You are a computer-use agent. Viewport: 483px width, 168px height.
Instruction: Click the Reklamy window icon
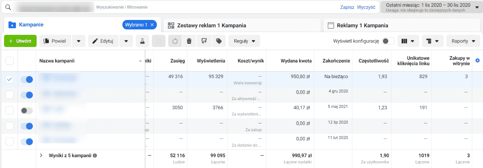coord(330,25)
